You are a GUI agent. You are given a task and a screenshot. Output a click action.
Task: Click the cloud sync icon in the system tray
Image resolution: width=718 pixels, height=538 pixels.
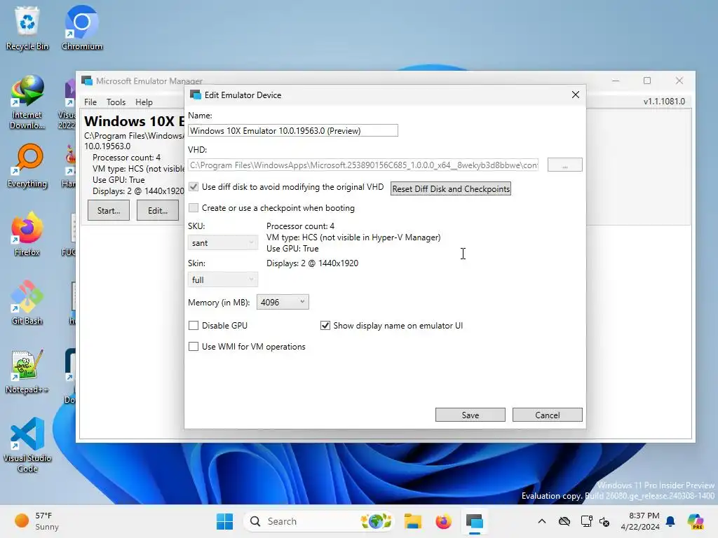pyautogui.click(x=564, y=521)
